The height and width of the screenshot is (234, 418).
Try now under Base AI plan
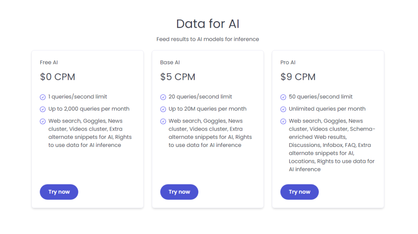(x=179, y=192)
